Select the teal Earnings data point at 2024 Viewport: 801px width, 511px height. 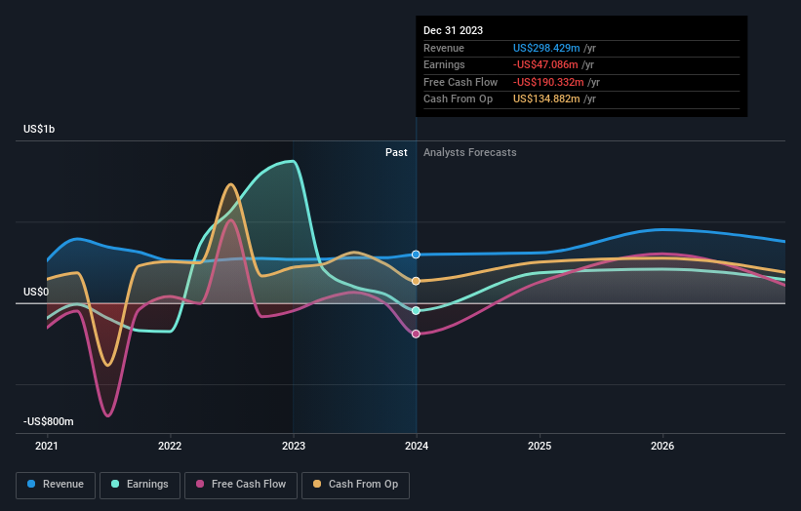pyautogui.click(x=416, y=310)
